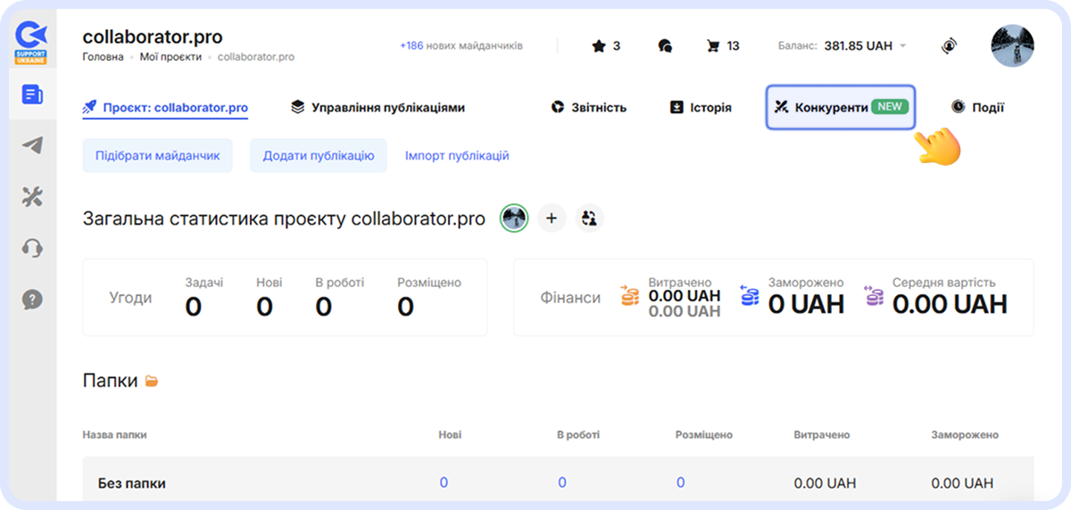Screen dimensions: 1071x510
Task: Click the collaborator.pro page title
Action: (x=153, y=37)
